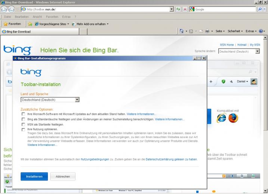Click the scrollbar up arrow

[265, 37]
